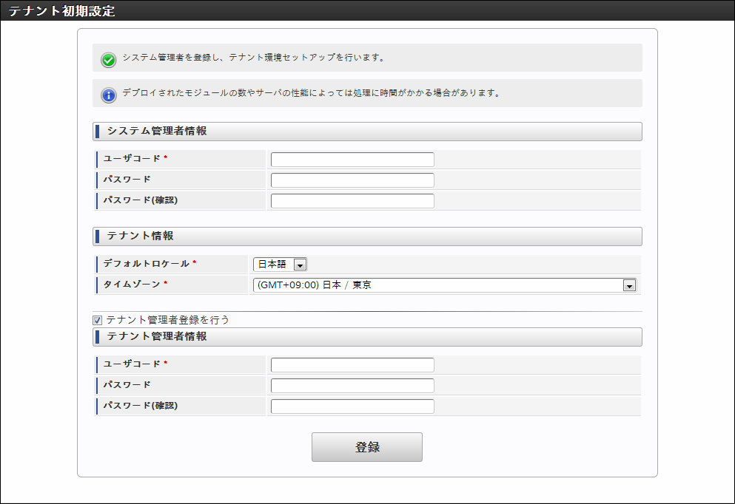Click the テナント管理者情報 section header

157,337
